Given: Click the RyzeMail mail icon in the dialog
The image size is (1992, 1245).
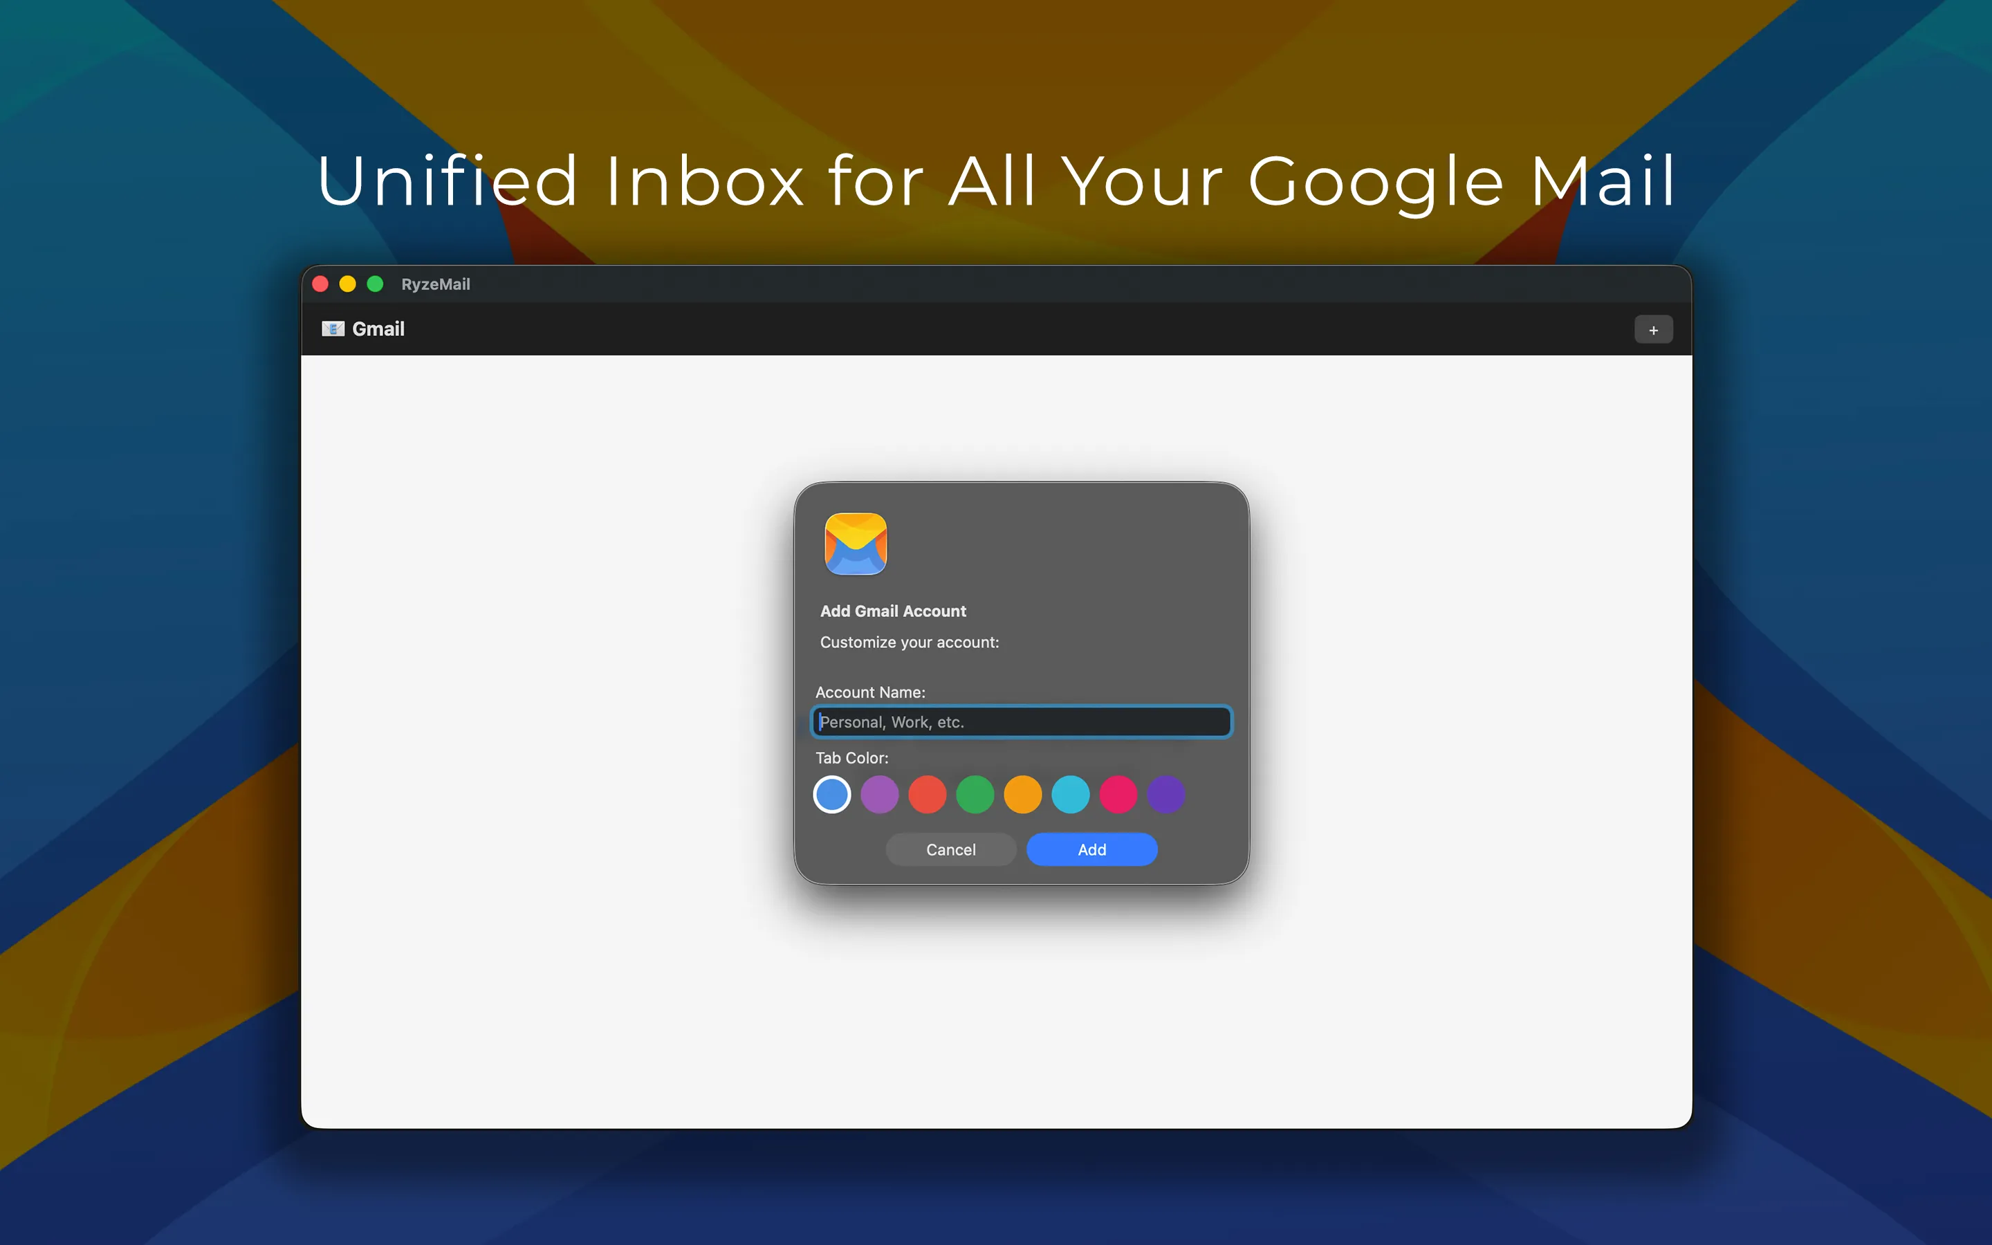Looking at the screenshot, I should tap(855, 544).
